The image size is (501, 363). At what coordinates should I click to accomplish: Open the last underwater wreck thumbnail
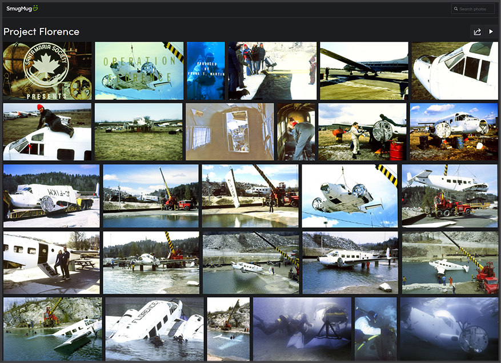pyautogui.click(x=448, y=328)
